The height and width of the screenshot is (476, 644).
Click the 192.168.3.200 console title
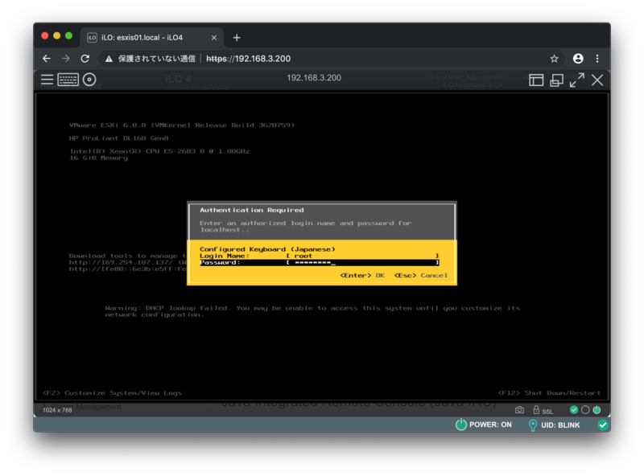(x=314, y=78)
